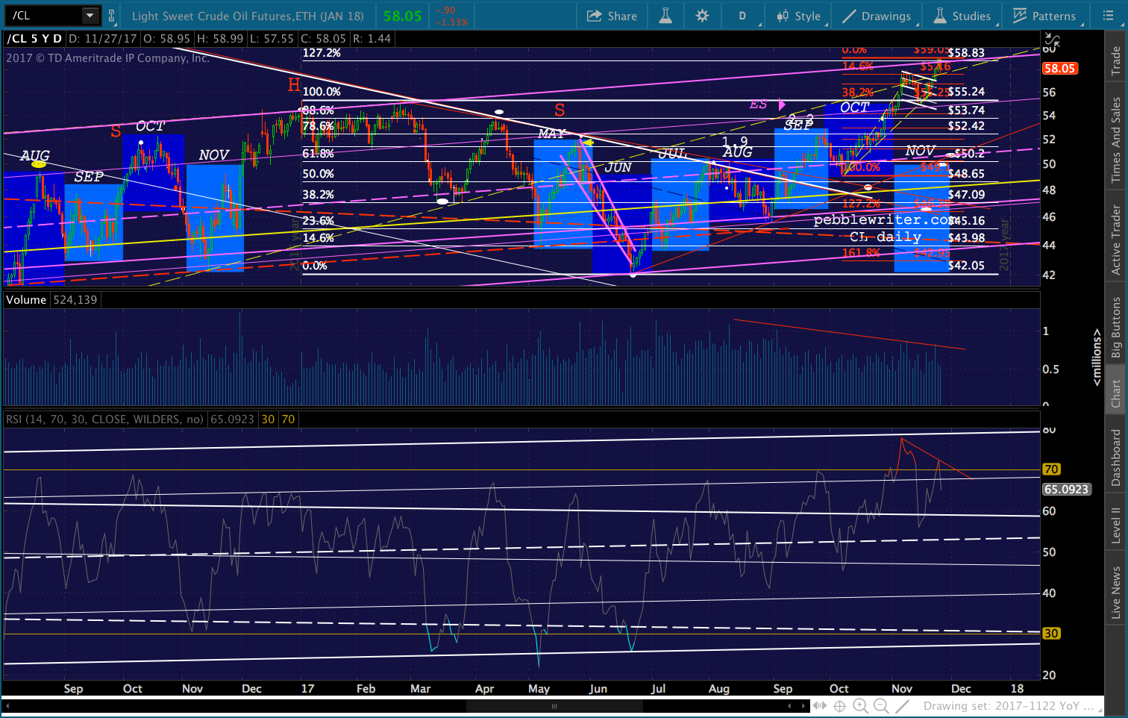Click the JUN month label on chart
This screenshot has width=1128, height=718.
tap(618, 167)
